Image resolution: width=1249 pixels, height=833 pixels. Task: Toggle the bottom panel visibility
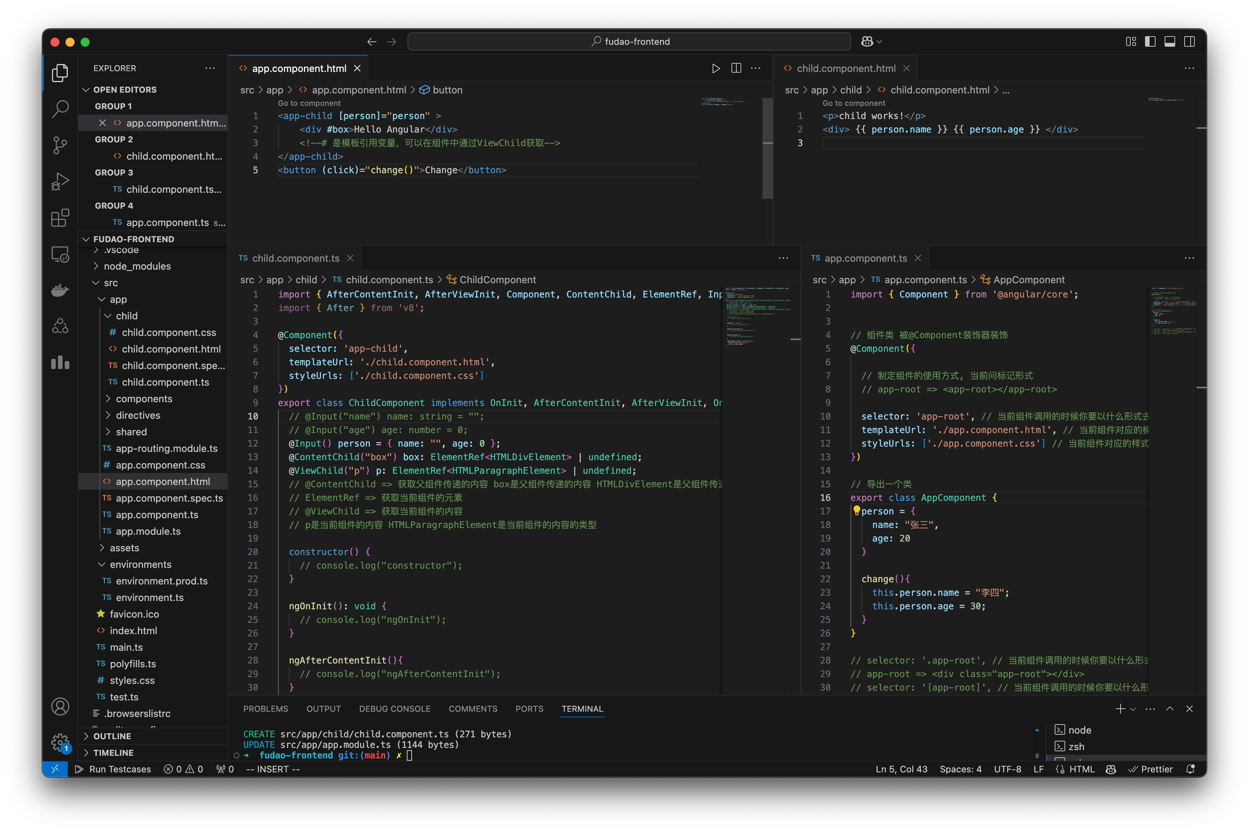point(1170,41)
